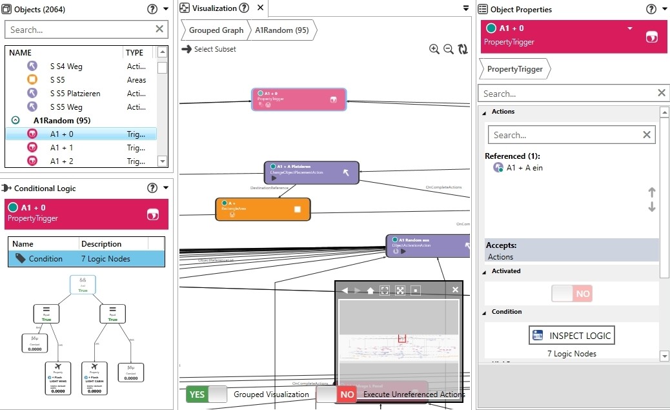Select the A1 + 1 trigger row
The image size is (670, 410).
pyautogui.click(x=61, y=148)
